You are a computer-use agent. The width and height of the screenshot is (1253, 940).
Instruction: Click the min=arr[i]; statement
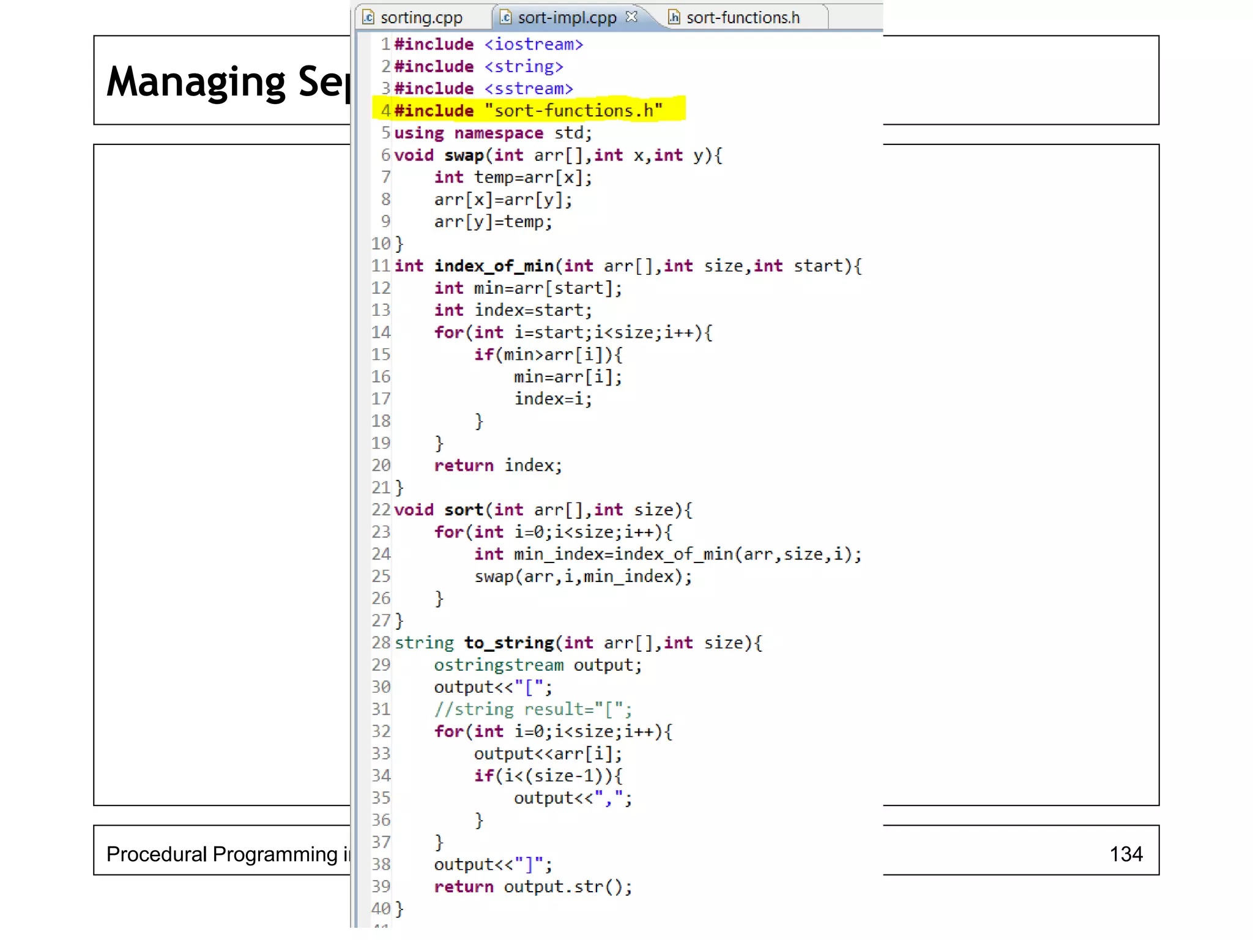click(568, 377)
